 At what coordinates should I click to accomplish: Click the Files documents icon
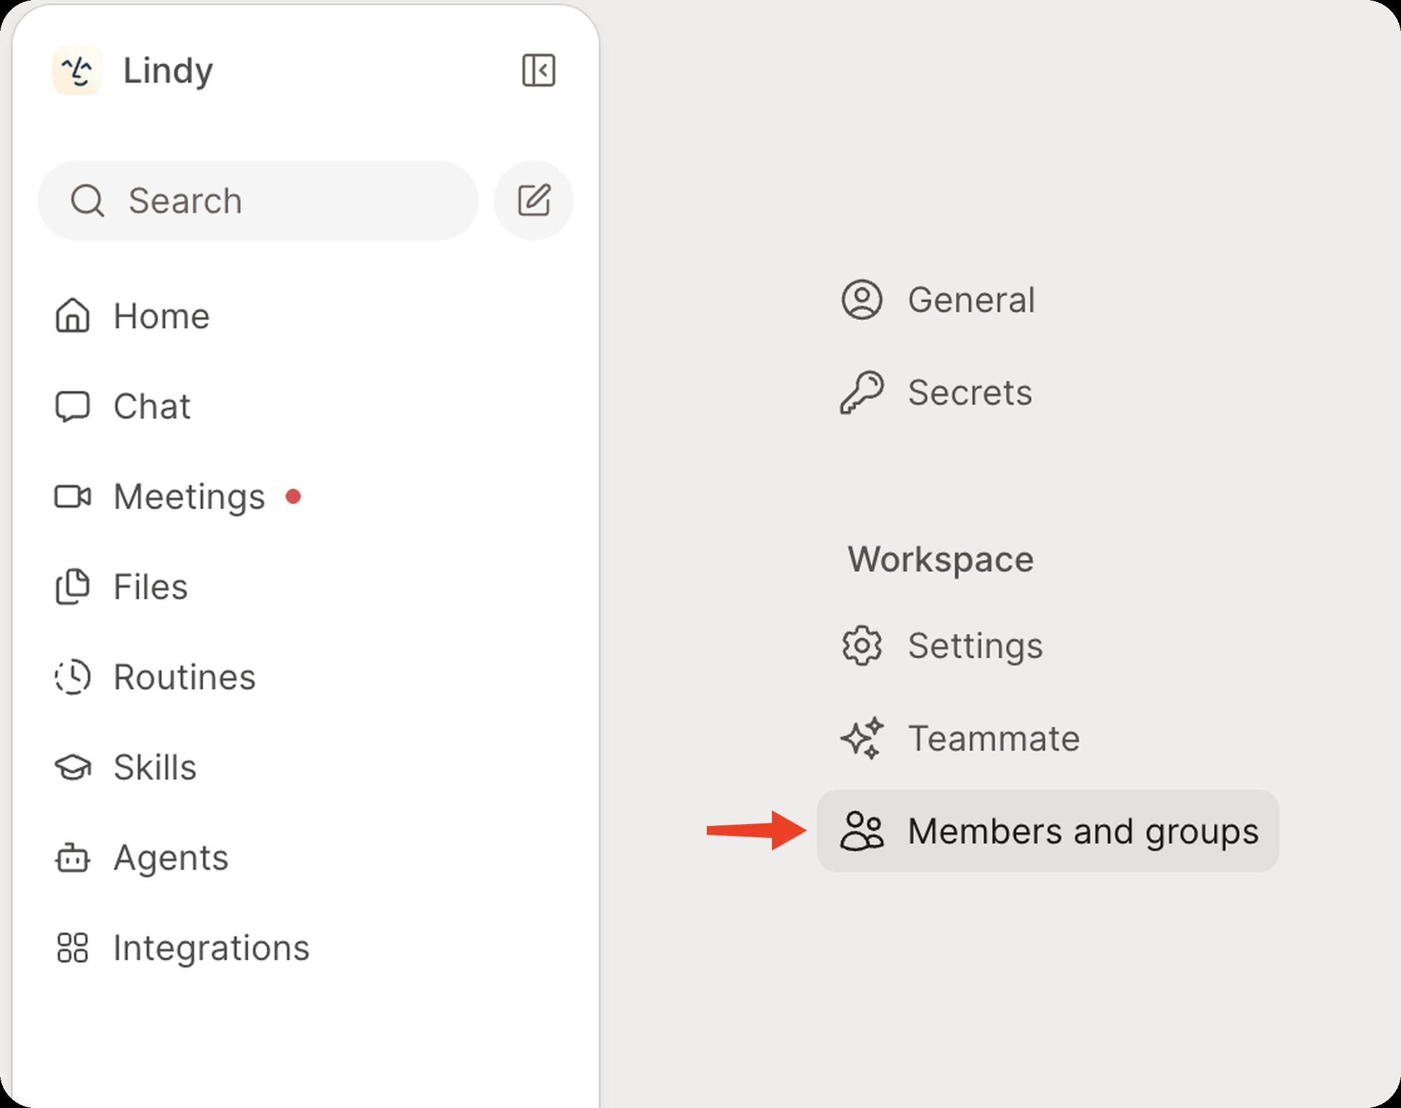(x=73, y=587)
